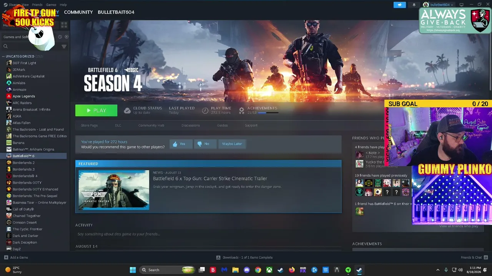This screenshot has height=276, width=492.
Task: Show hidden system tray icons chevron
Action: [438, 270]
